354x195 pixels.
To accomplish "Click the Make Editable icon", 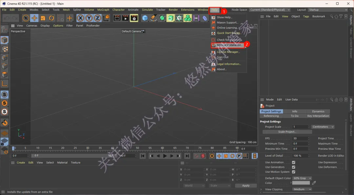I will [x=4, y=29].
